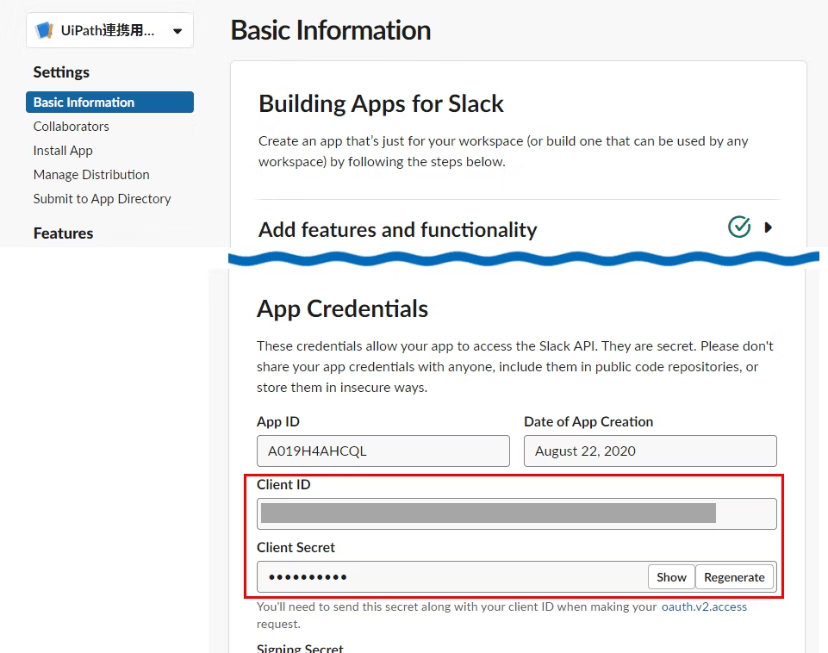The image size is (828, 653).
Task: Click the App ID field
Action: pyautogui.click(x=383, y=451)
